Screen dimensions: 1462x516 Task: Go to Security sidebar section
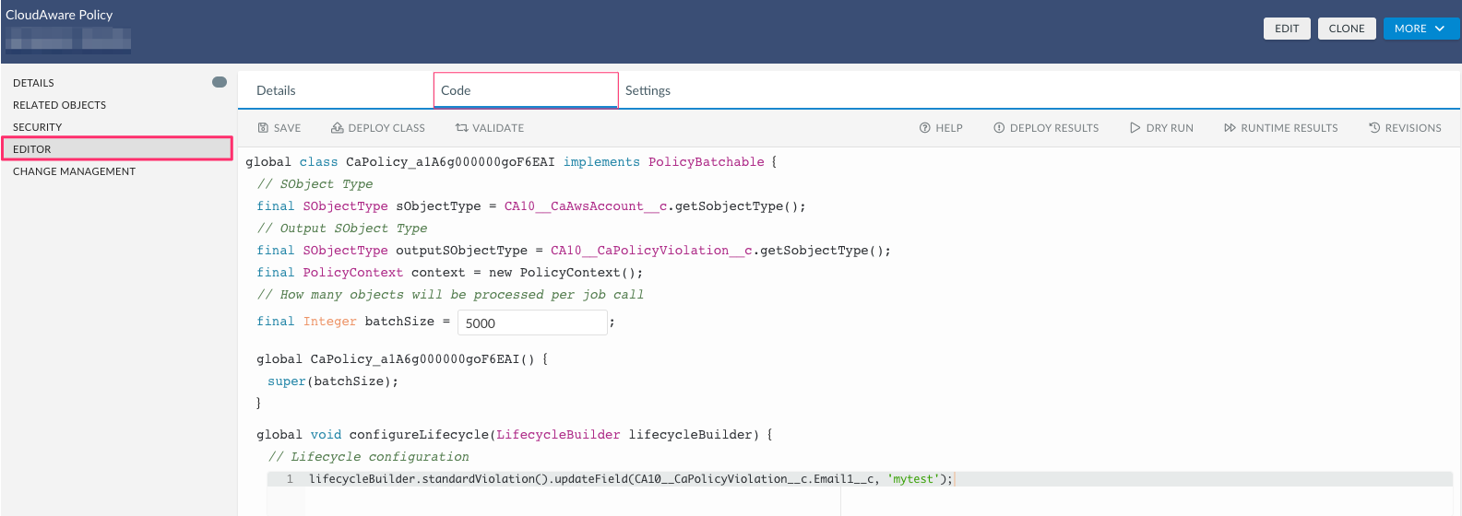[x=38, y=127]
